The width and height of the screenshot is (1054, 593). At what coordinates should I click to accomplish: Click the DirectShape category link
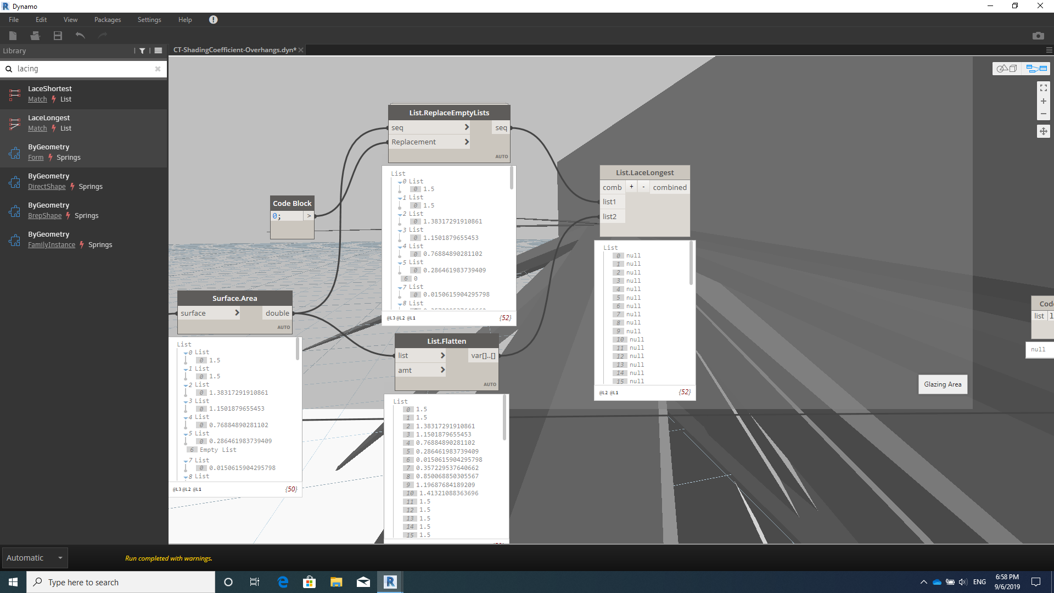pos(47,187)
